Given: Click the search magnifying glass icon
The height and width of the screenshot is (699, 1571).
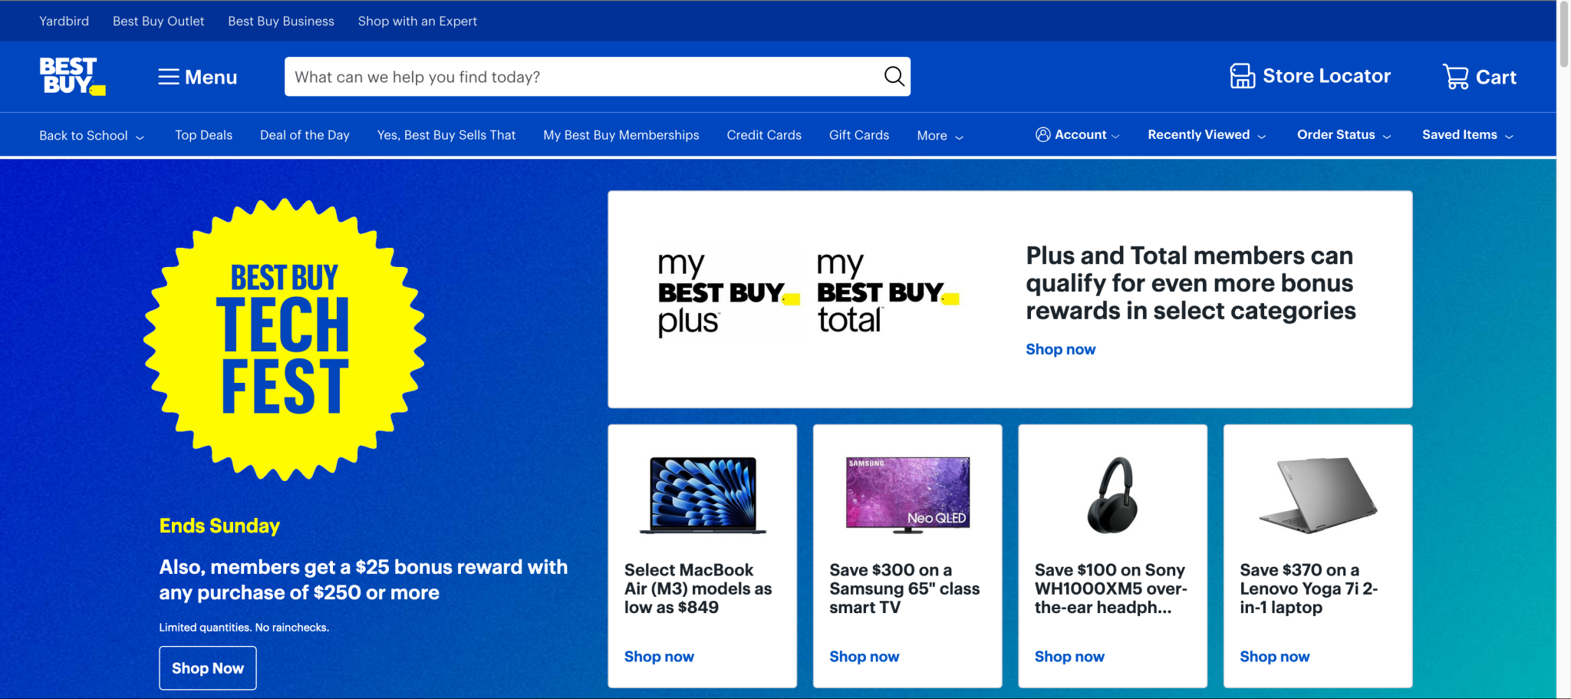Looking at the screenshot, I should click(894, 76).
